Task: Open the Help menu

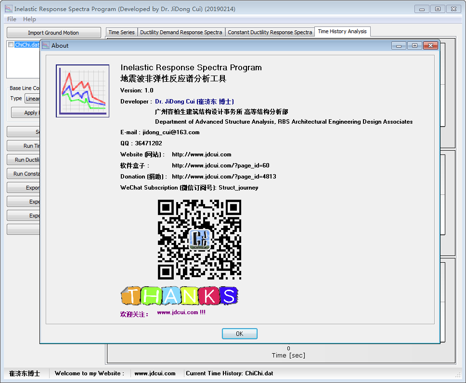Action: [29, 19]
